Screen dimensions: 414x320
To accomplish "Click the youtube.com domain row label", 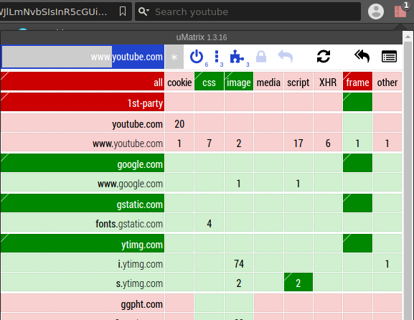I will pyautogui.click(x=83, y=123).
